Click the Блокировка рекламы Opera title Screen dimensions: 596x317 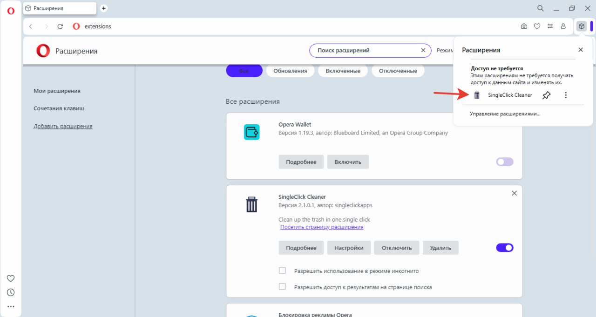[315, 315]
